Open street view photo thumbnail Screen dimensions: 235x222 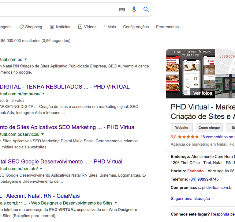coord(225,86)
